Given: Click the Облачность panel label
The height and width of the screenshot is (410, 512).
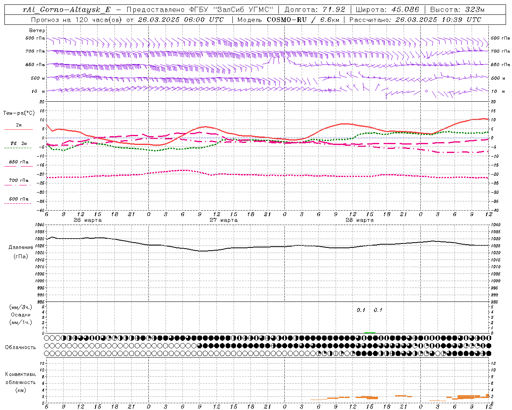Looking at the screenshot, I should 20,348.
